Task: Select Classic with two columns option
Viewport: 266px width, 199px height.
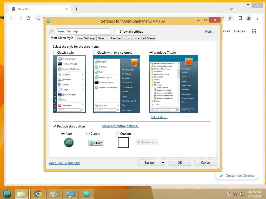Action: pos(95,53)
